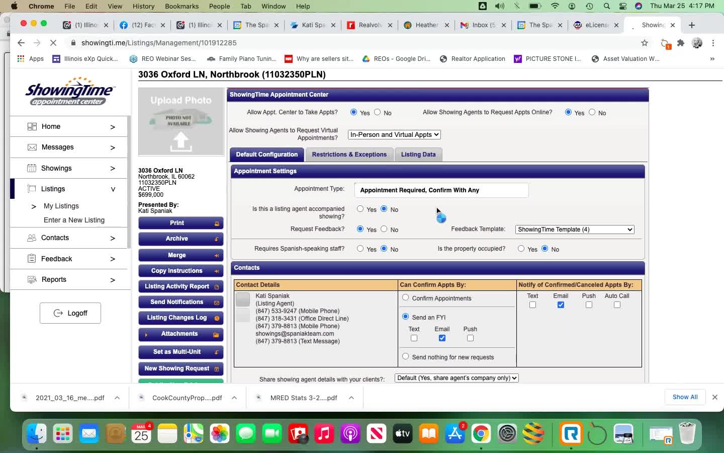Open the Showings calendar icon
This screenshot has height=453, width=724.
[32, 168]
